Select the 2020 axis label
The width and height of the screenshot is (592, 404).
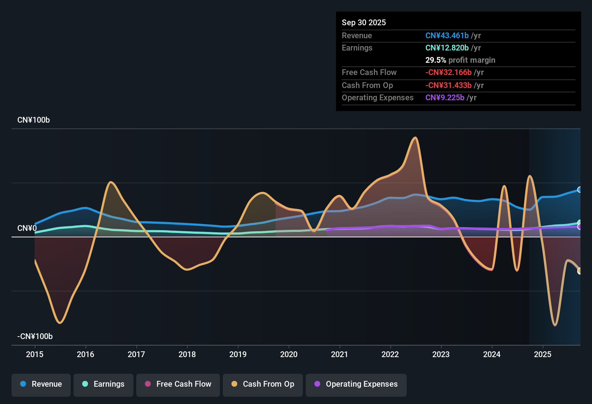(x=288, y=355)
